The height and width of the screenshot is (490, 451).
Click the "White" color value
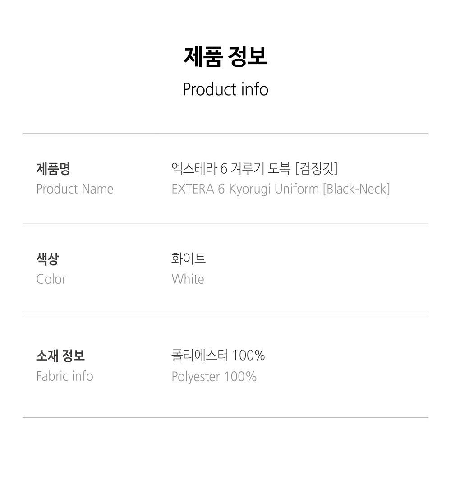188,279
